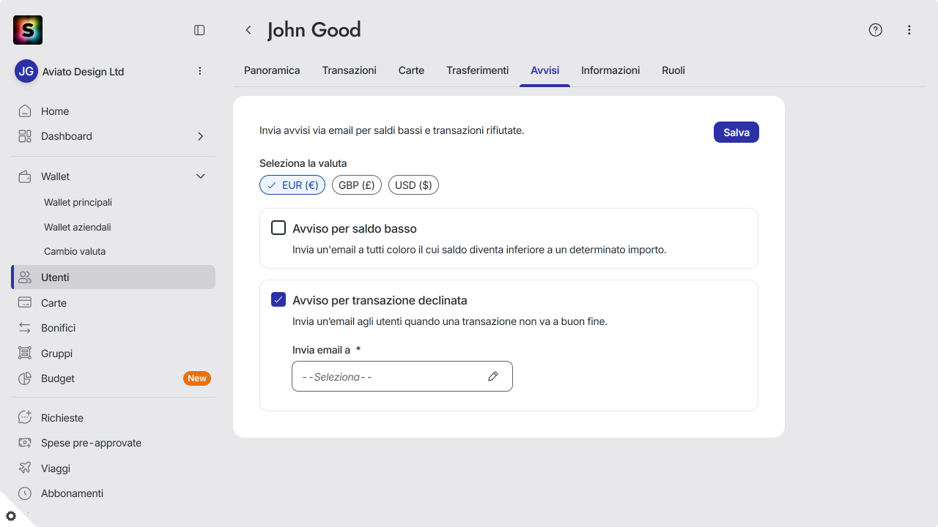Screen dimensions: 938x527
Task: Click the Viaggi airplane icon
Action: 25,468
